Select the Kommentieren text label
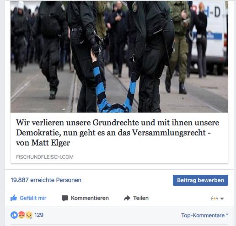Image resolution: width=236 pixels, height=226 pixels. click(x=90, y=198)
